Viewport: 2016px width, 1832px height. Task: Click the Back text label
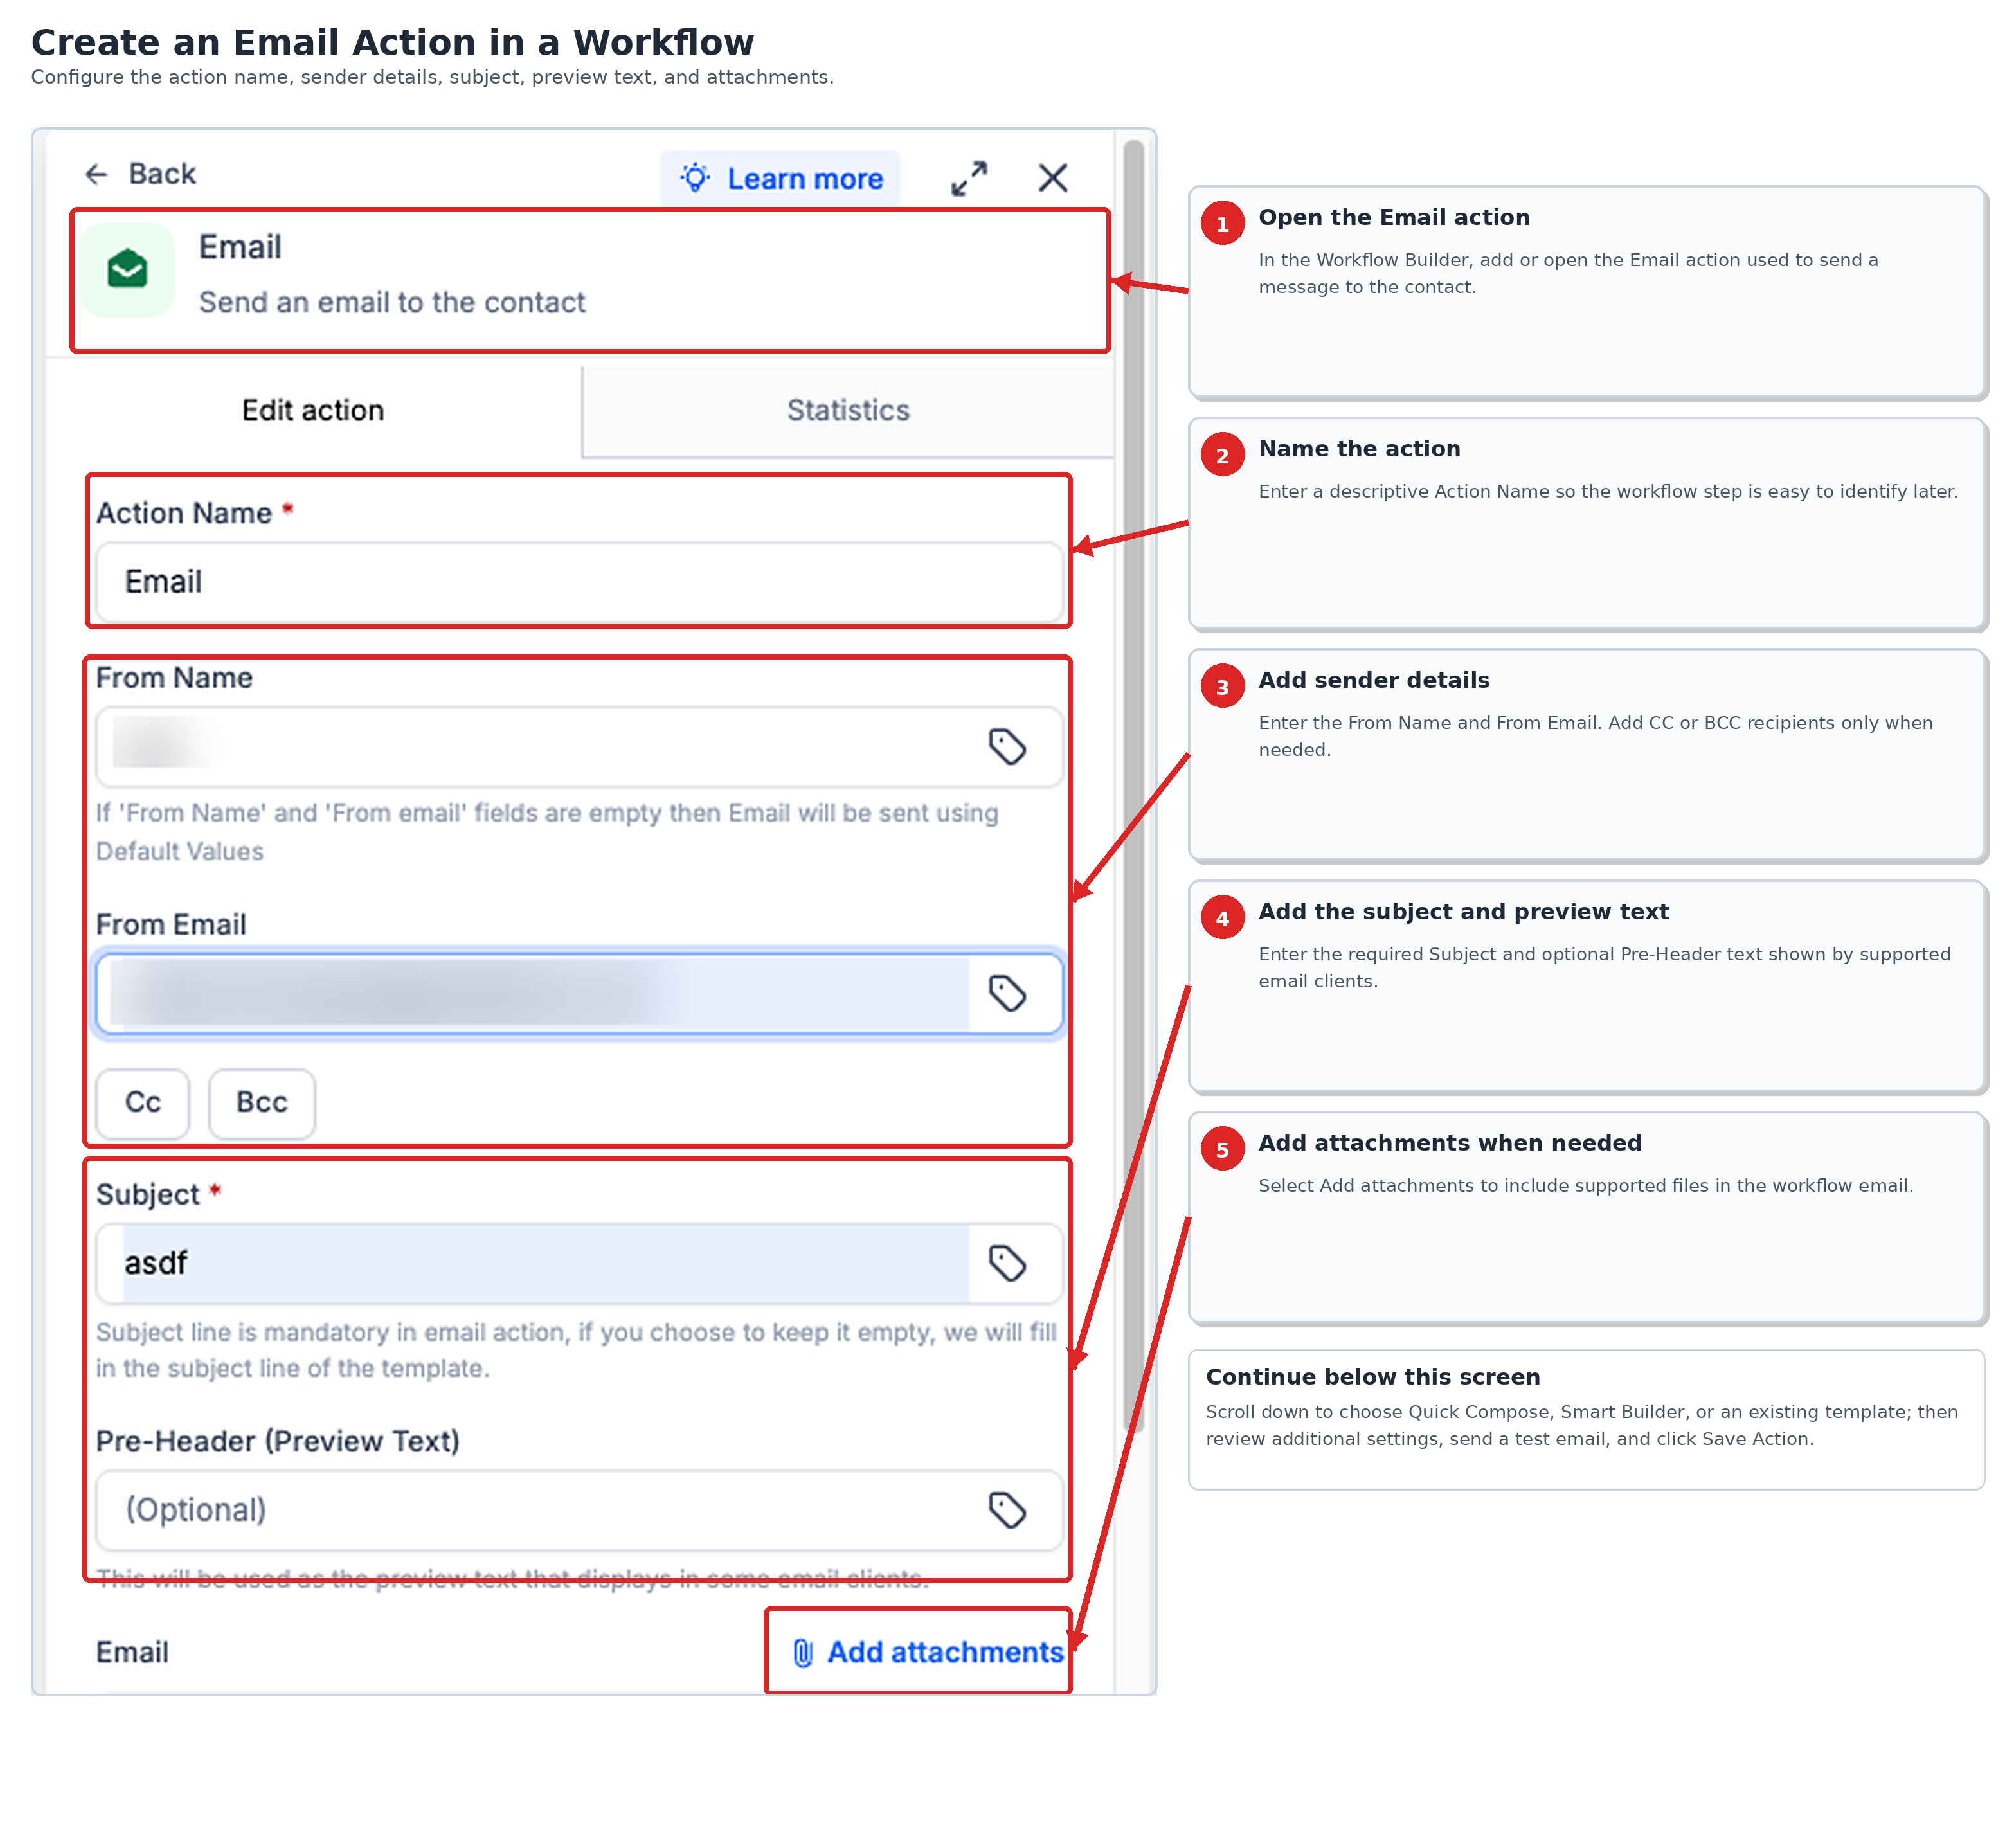(x=162, y=174)
